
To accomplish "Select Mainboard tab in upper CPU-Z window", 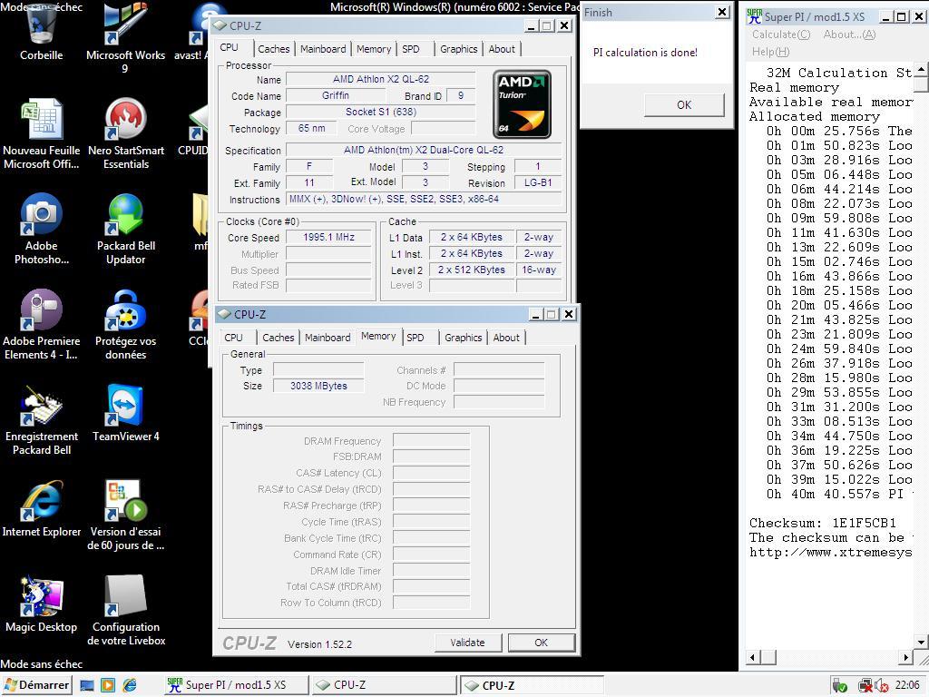I will coord(323,49).
